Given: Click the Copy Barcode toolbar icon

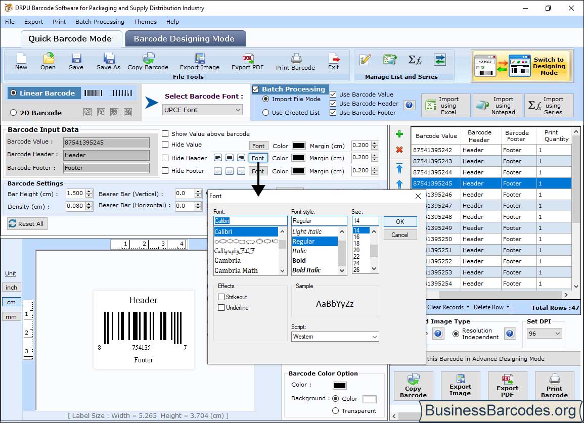Looking at the screenshot, I should click(x=148, y=61).
